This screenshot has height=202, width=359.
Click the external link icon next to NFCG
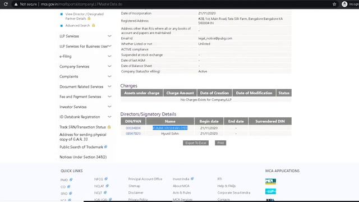click(106, 179)
